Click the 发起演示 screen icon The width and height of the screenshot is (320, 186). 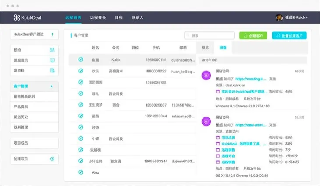click(x=52, y=60)
